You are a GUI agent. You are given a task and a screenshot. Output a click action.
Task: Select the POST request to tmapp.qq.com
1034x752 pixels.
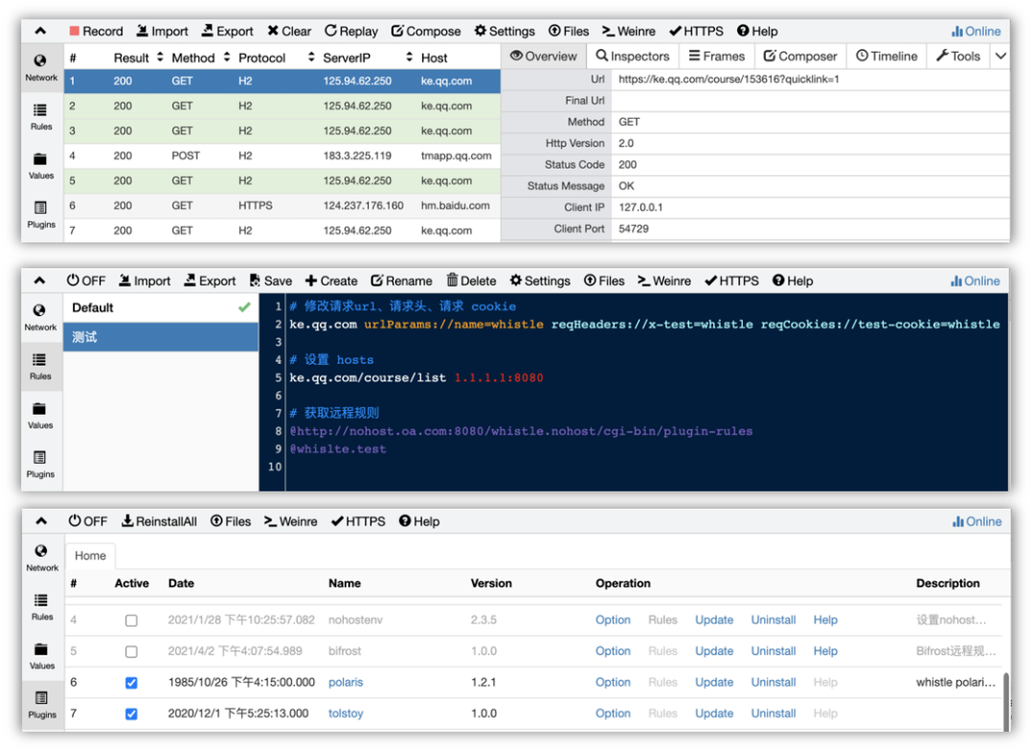[282, 156]
